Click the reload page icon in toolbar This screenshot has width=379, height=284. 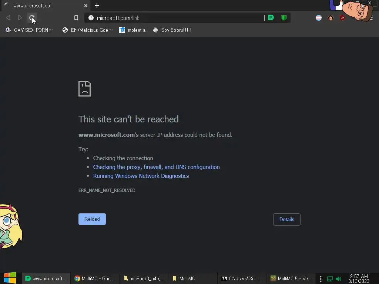(32, 18)
